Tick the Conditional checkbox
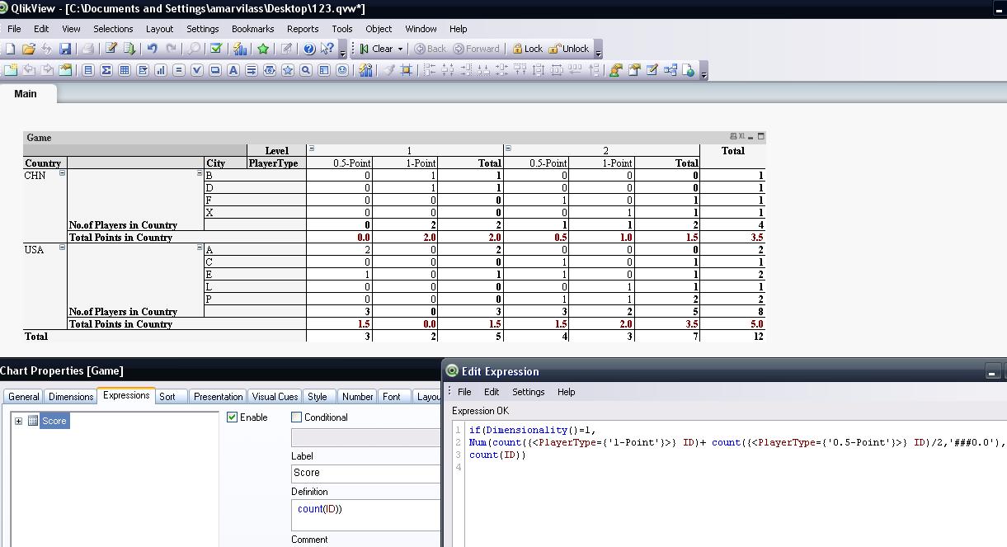 [x=297, y=417]
